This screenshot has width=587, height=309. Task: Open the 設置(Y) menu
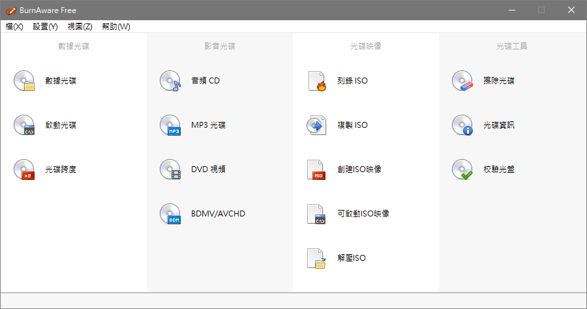click(x=45, y=27)
